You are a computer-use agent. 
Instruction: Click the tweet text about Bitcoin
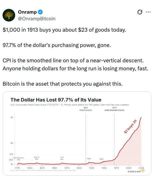[63, 84]
